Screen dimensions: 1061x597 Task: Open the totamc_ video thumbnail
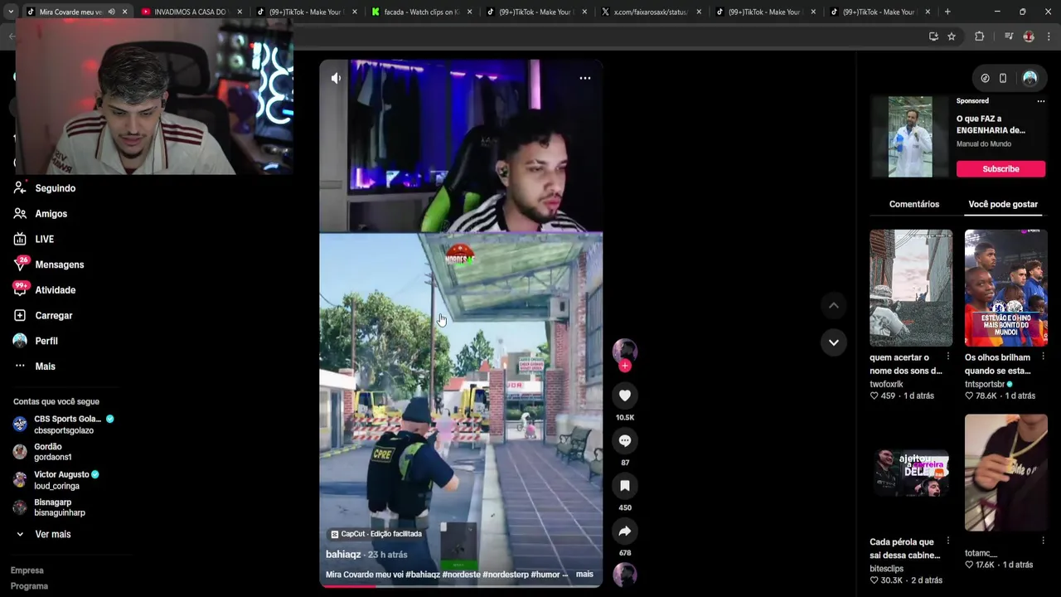pos(1005,473)
